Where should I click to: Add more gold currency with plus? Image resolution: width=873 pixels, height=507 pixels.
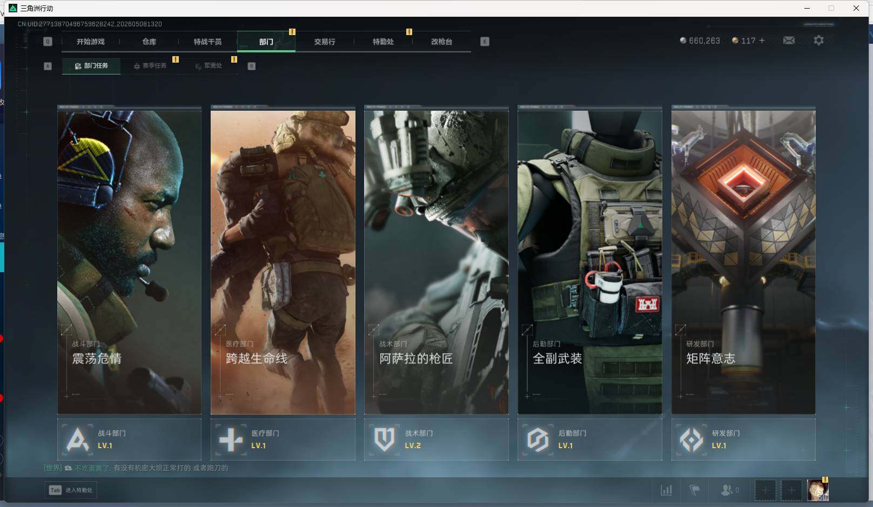[762, 40]
